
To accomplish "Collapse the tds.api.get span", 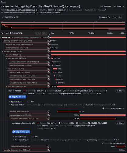I will coord(5,55).
